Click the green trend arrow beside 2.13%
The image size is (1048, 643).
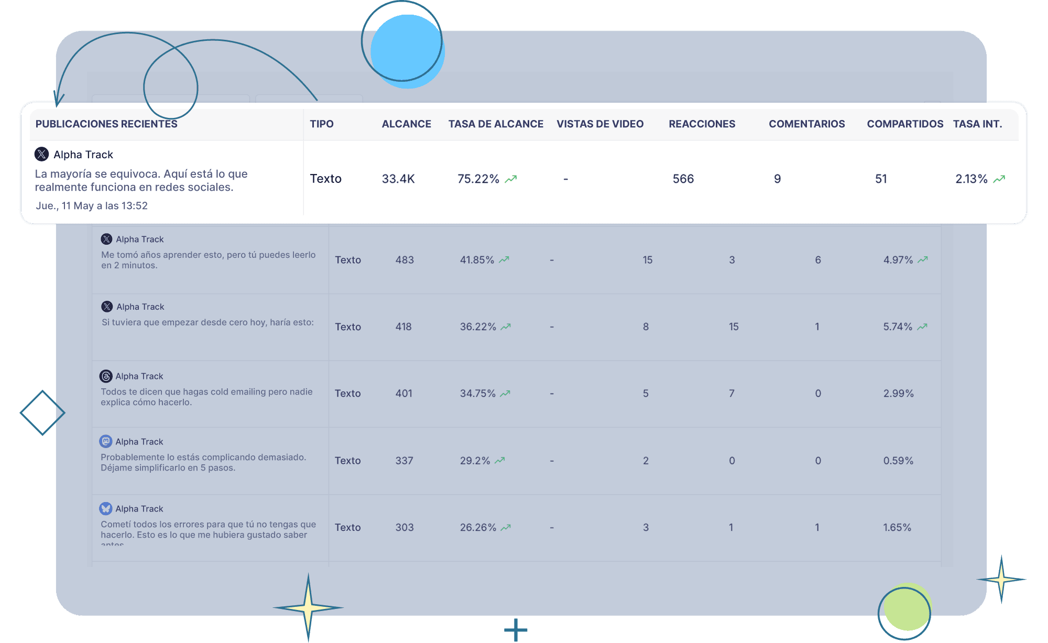coord(999,179)
